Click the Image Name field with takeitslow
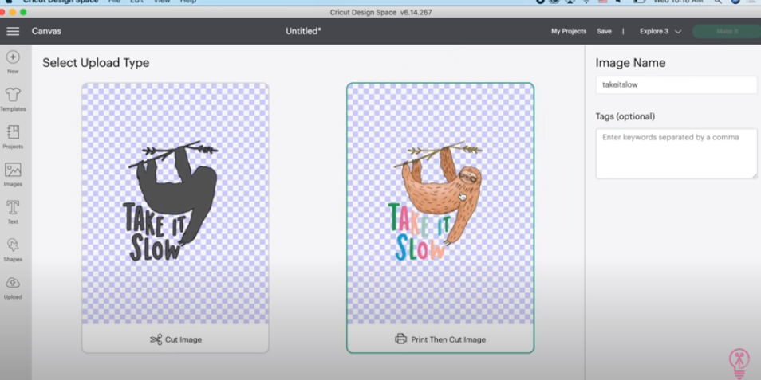Screen dimensions: 761x380 pos(676,84)
